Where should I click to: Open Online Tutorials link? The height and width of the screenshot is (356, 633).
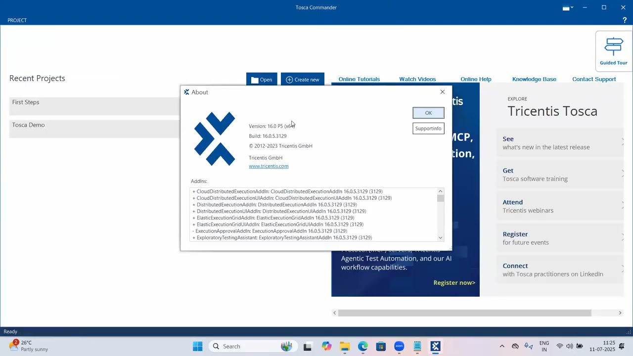point(359,79)
